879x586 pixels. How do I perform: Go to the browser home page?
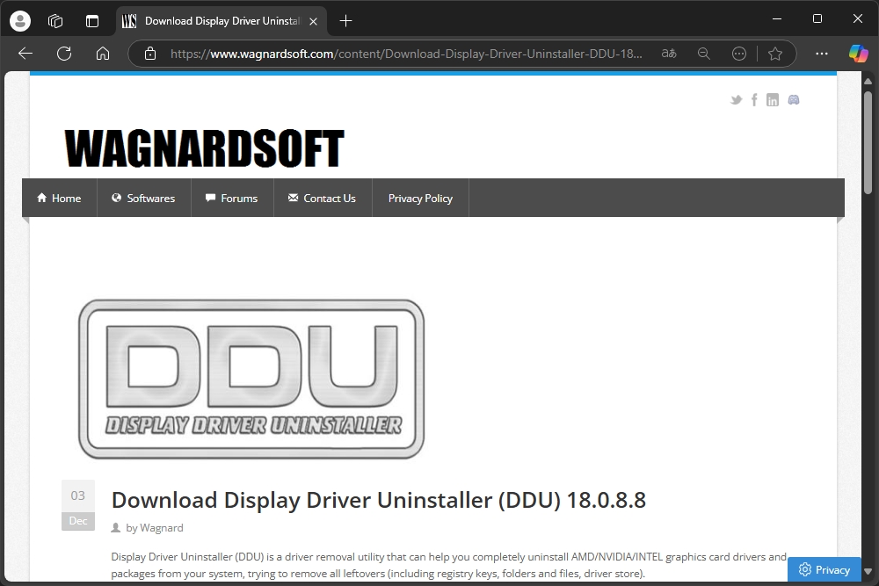[103, 54]
